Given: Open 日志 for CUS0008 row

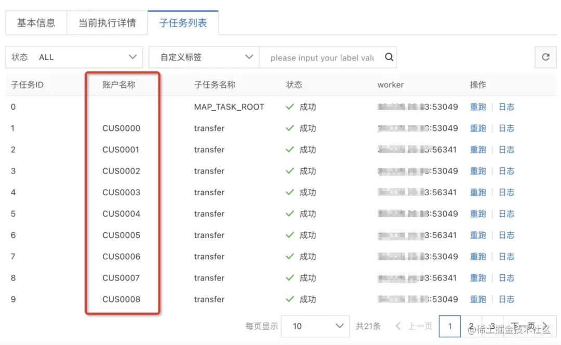Looking at the screenshot, I should pyautogui.click(x=506, y=299).
